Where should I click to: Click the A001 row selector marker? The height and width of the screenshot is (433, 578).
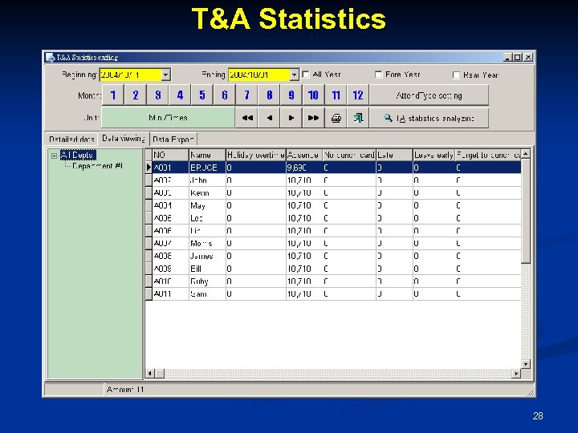click(149, 168)
